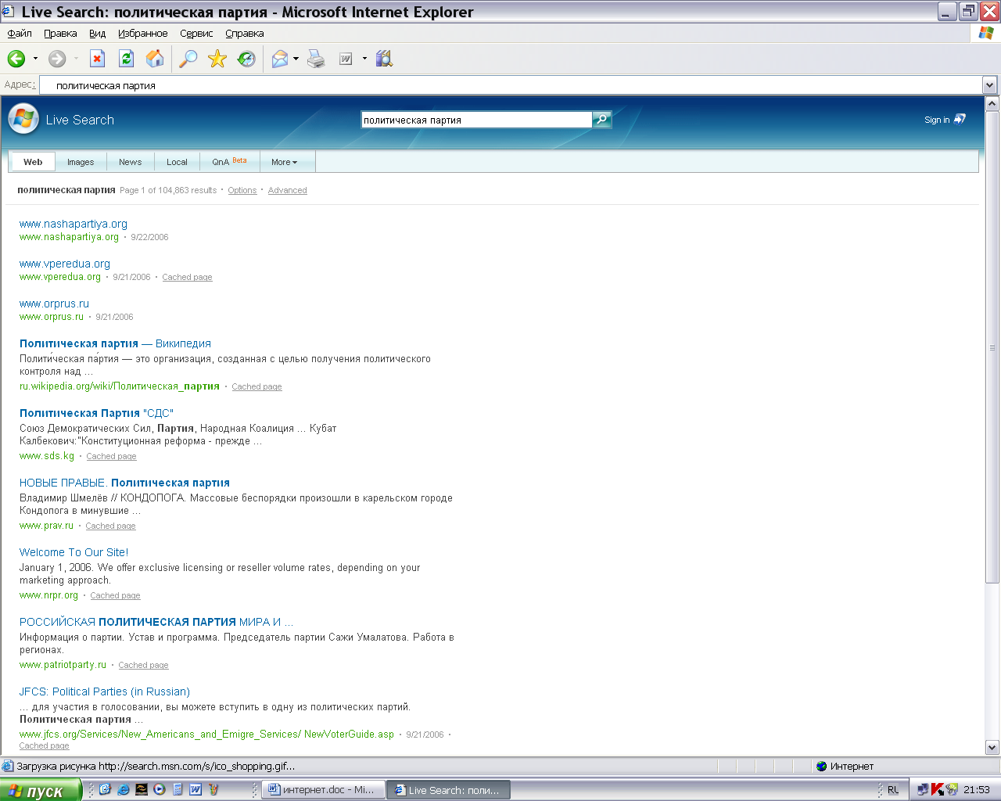Open the address bar dropdown arrow
Viewport: 1001px width, 801px height.
(989, 85)
